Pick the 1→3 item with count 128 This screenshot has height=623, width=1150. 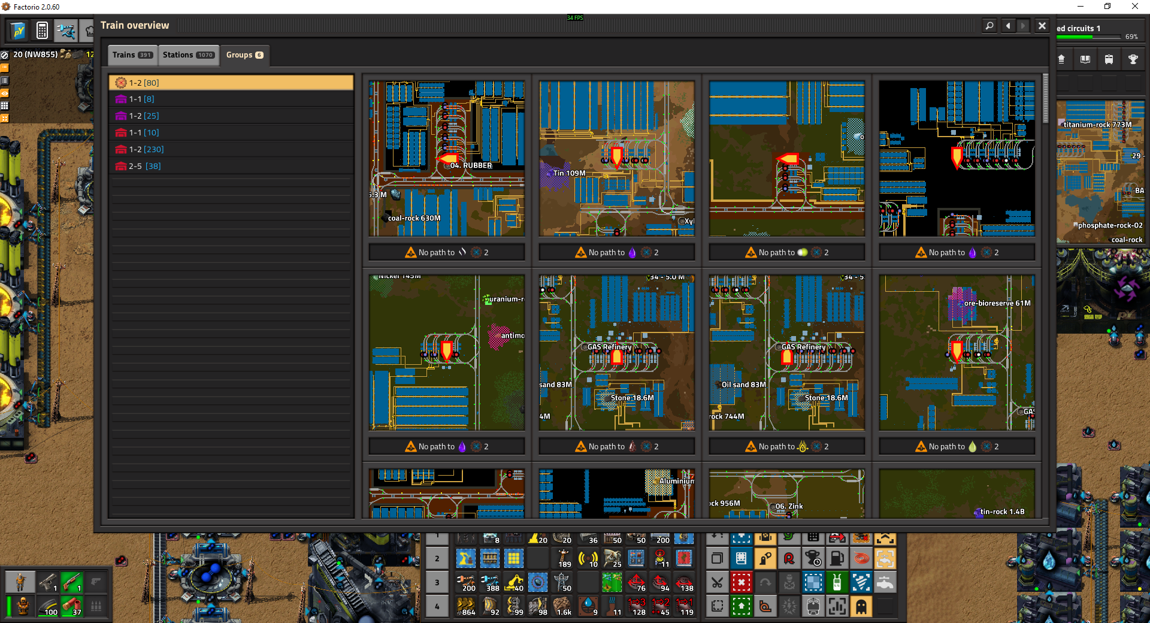(636, 606)
